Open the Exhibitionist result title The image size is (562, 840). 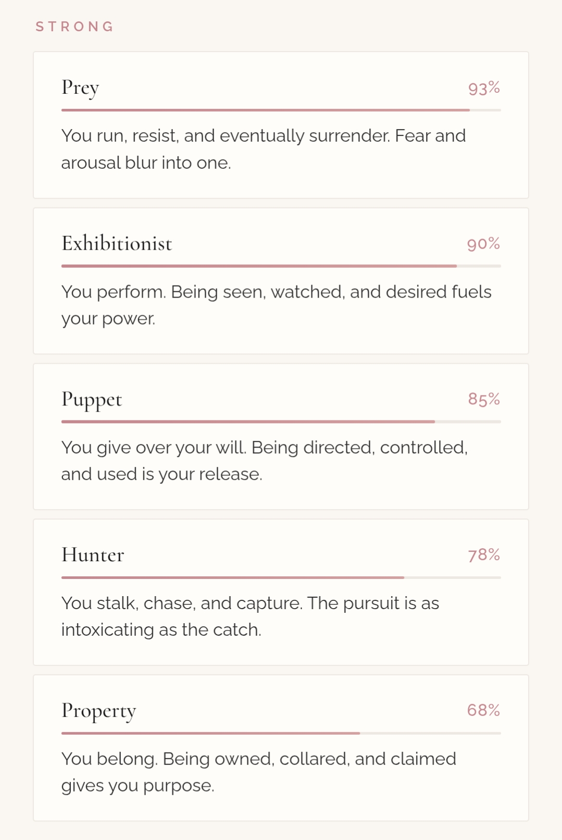pos(117,243)
